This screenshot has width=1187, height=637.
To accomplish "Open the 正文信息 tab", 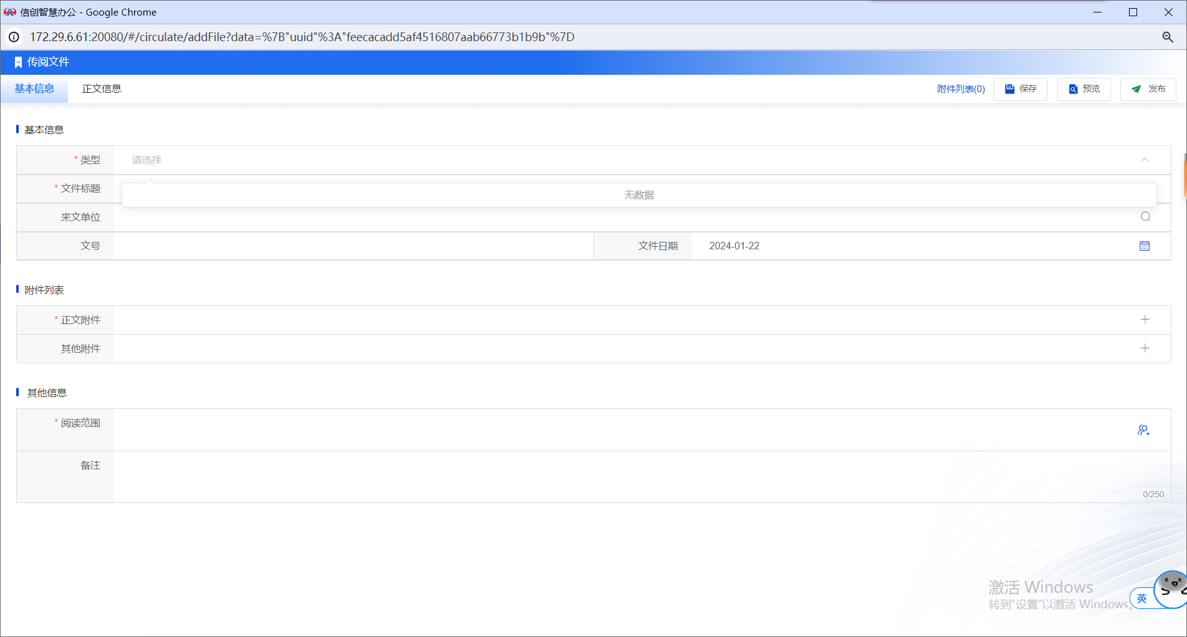I will [102, 89].
